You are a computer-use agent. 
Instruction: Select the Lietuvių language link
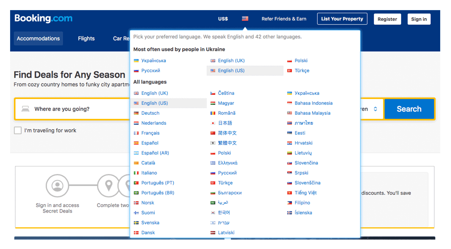(x=303, y=153)
